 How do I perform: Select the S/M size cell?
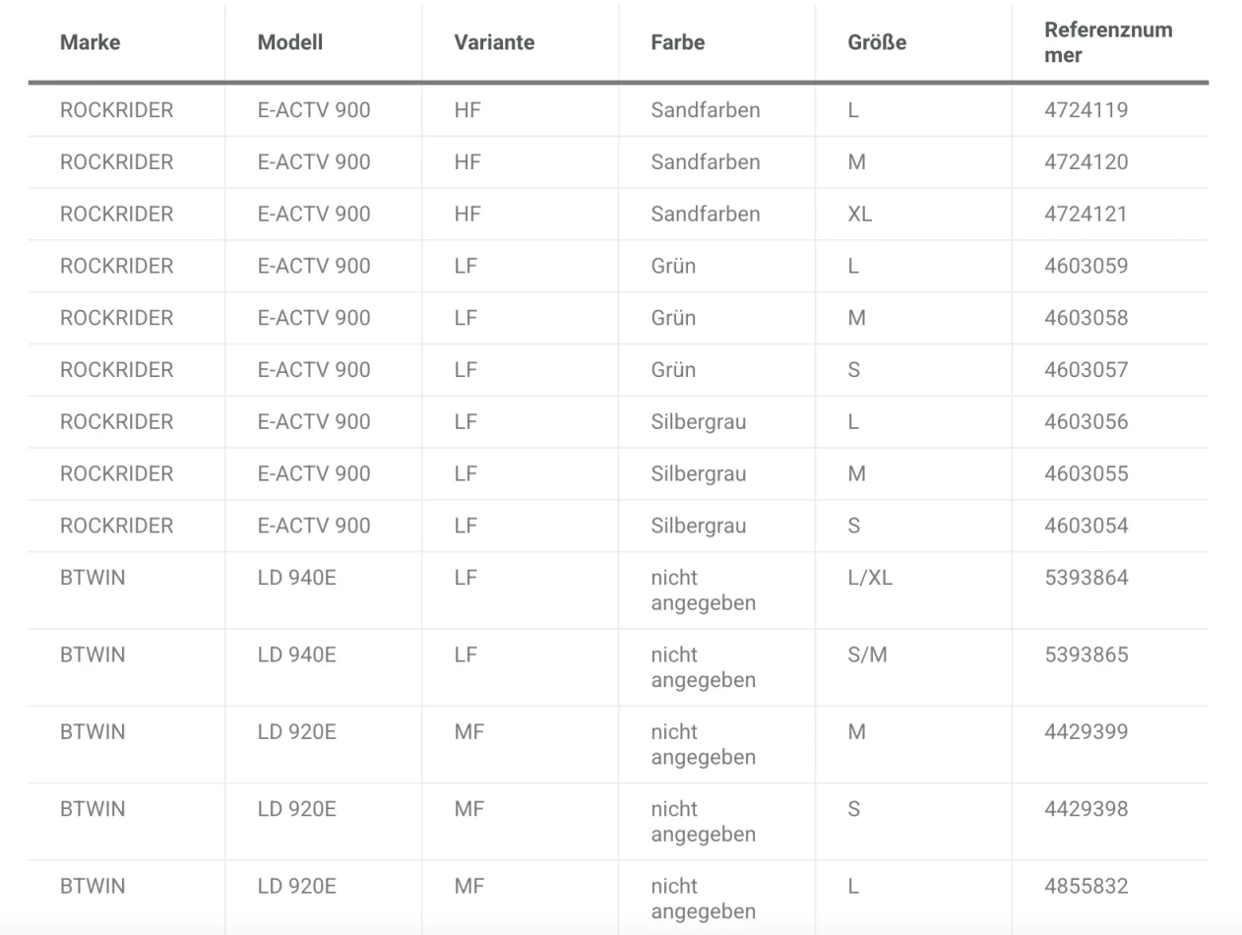coord(867,655)
